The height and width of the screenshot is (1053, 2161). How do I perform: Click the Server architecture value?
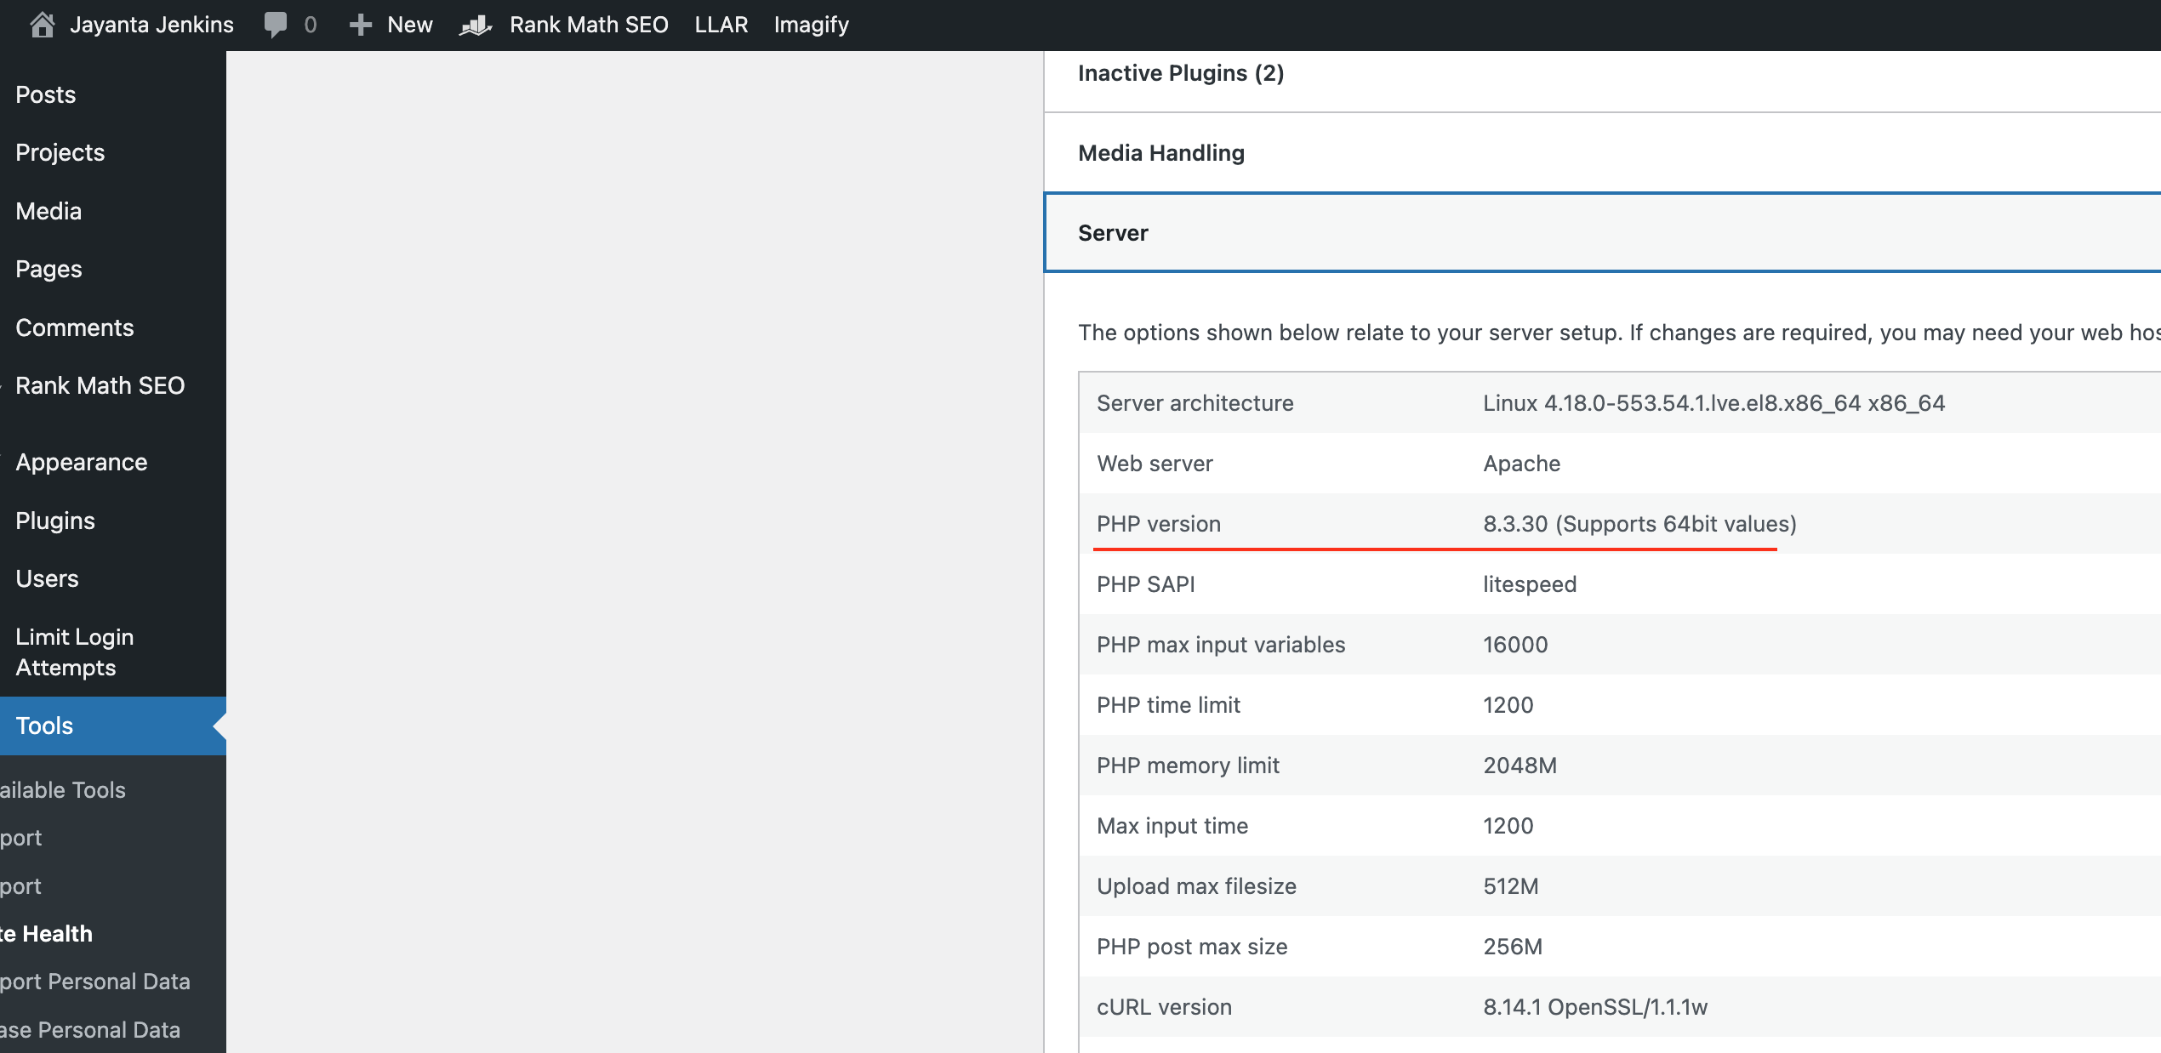1713,403
